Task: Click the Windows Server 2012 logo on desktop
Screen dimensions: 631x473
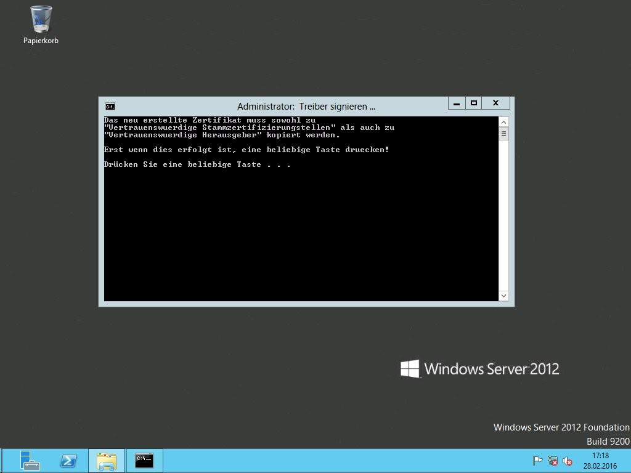Action: [480, 369]
